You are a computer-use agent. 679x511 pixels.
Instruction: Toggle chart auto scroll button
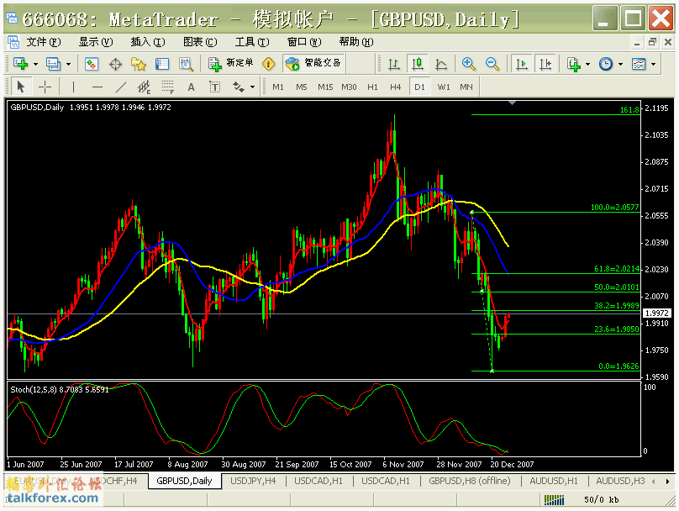(x=522, y=64)
